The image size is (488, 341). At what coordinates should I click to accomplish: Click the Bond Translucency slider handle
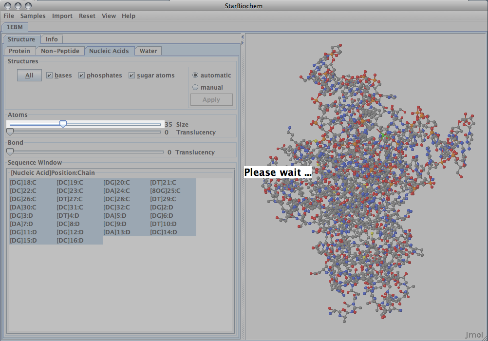10,152
